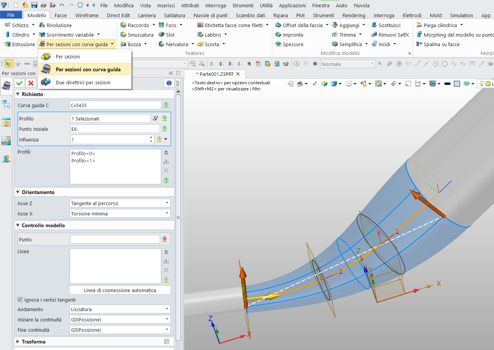Click the green checkmark OK button
The width and height of the screenshot is (494, 350).
pyautogui.click(x=19, y=83)
